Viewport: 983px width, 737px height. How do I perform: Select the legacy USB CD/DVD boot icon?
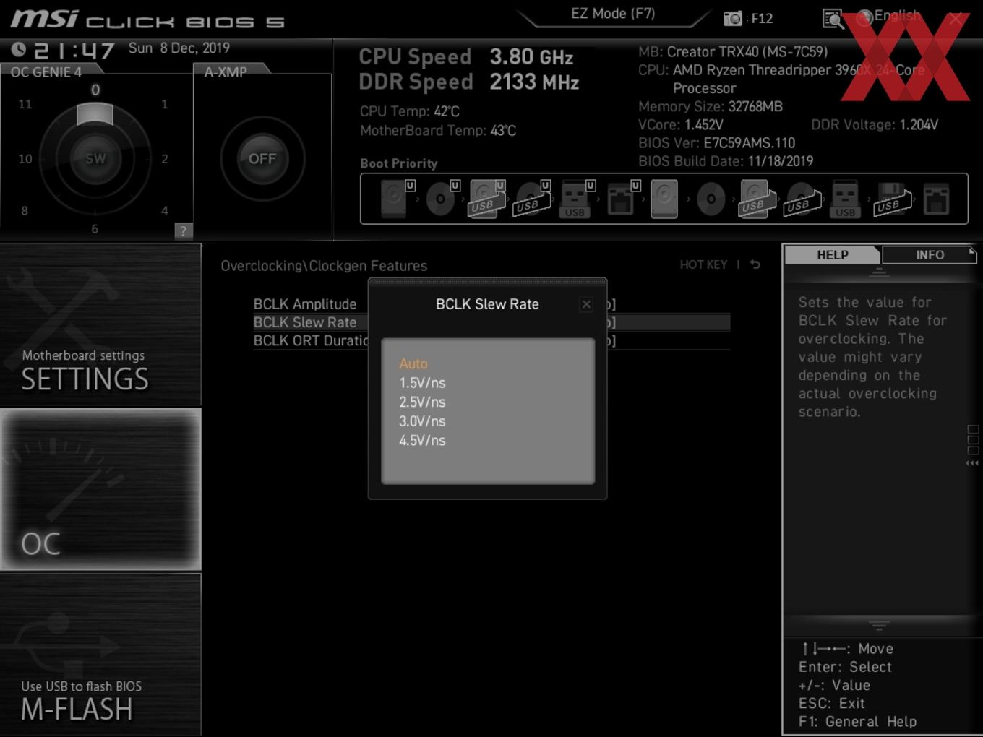pos(802,199)
